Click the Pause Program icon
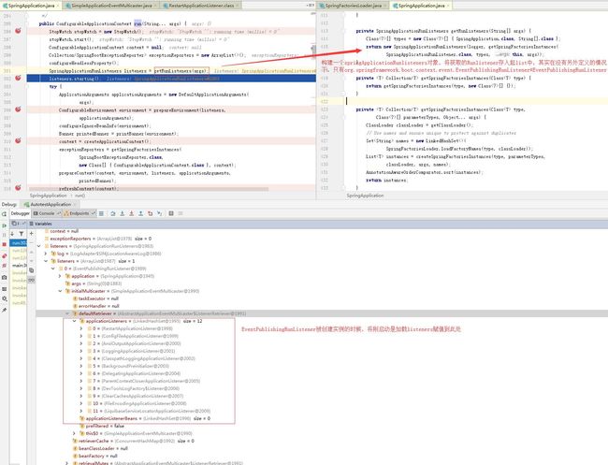 (5, 235)
